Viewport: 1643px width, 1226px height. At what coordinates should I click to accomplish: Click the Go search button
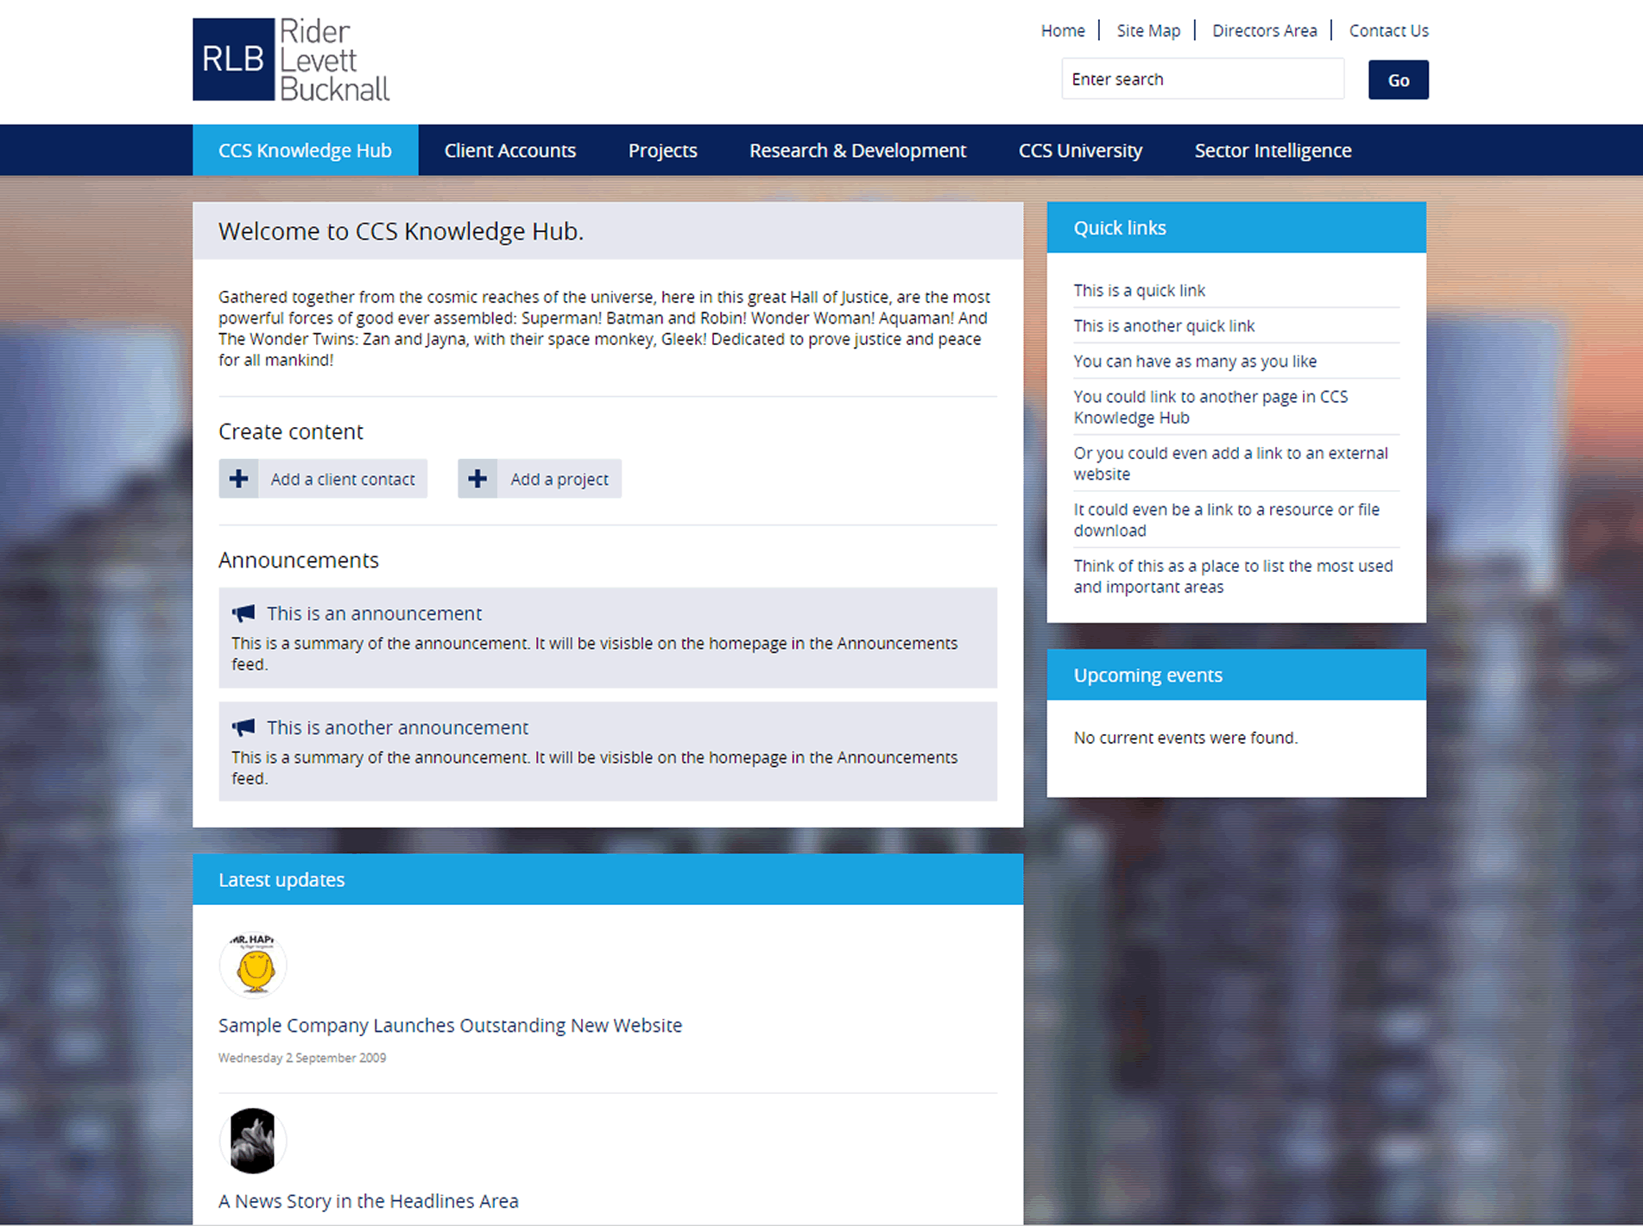point(1398,80)
